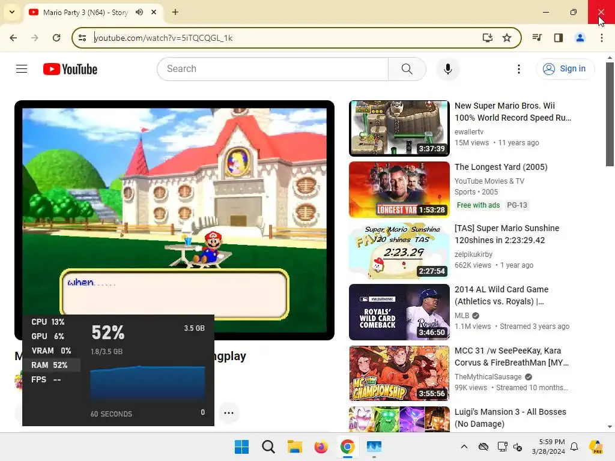
Task: Open zelpikukirby channel name
Action: [x=473, y=255]
